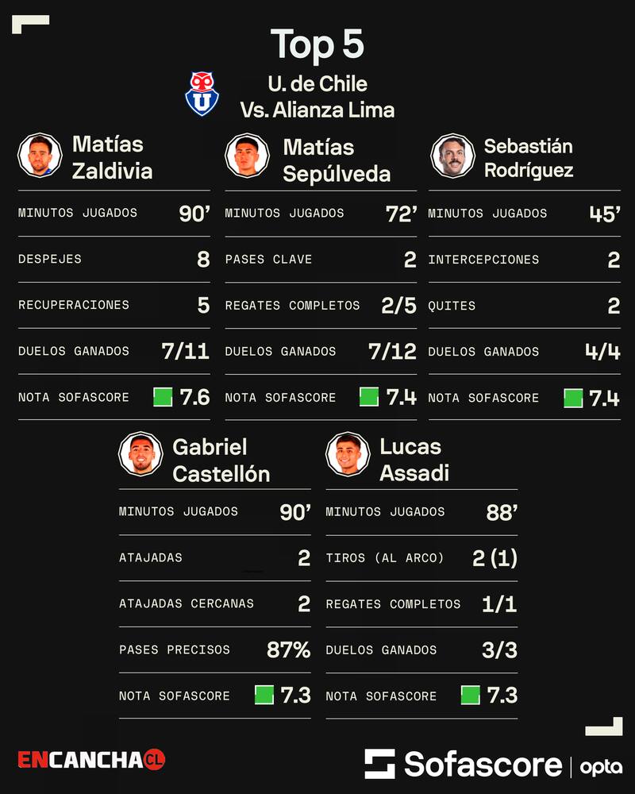Image resolution: width=635 pixels, height=794 pixels.
Task: Click the Sofascore logo icon
Action: tap(379, 764)
